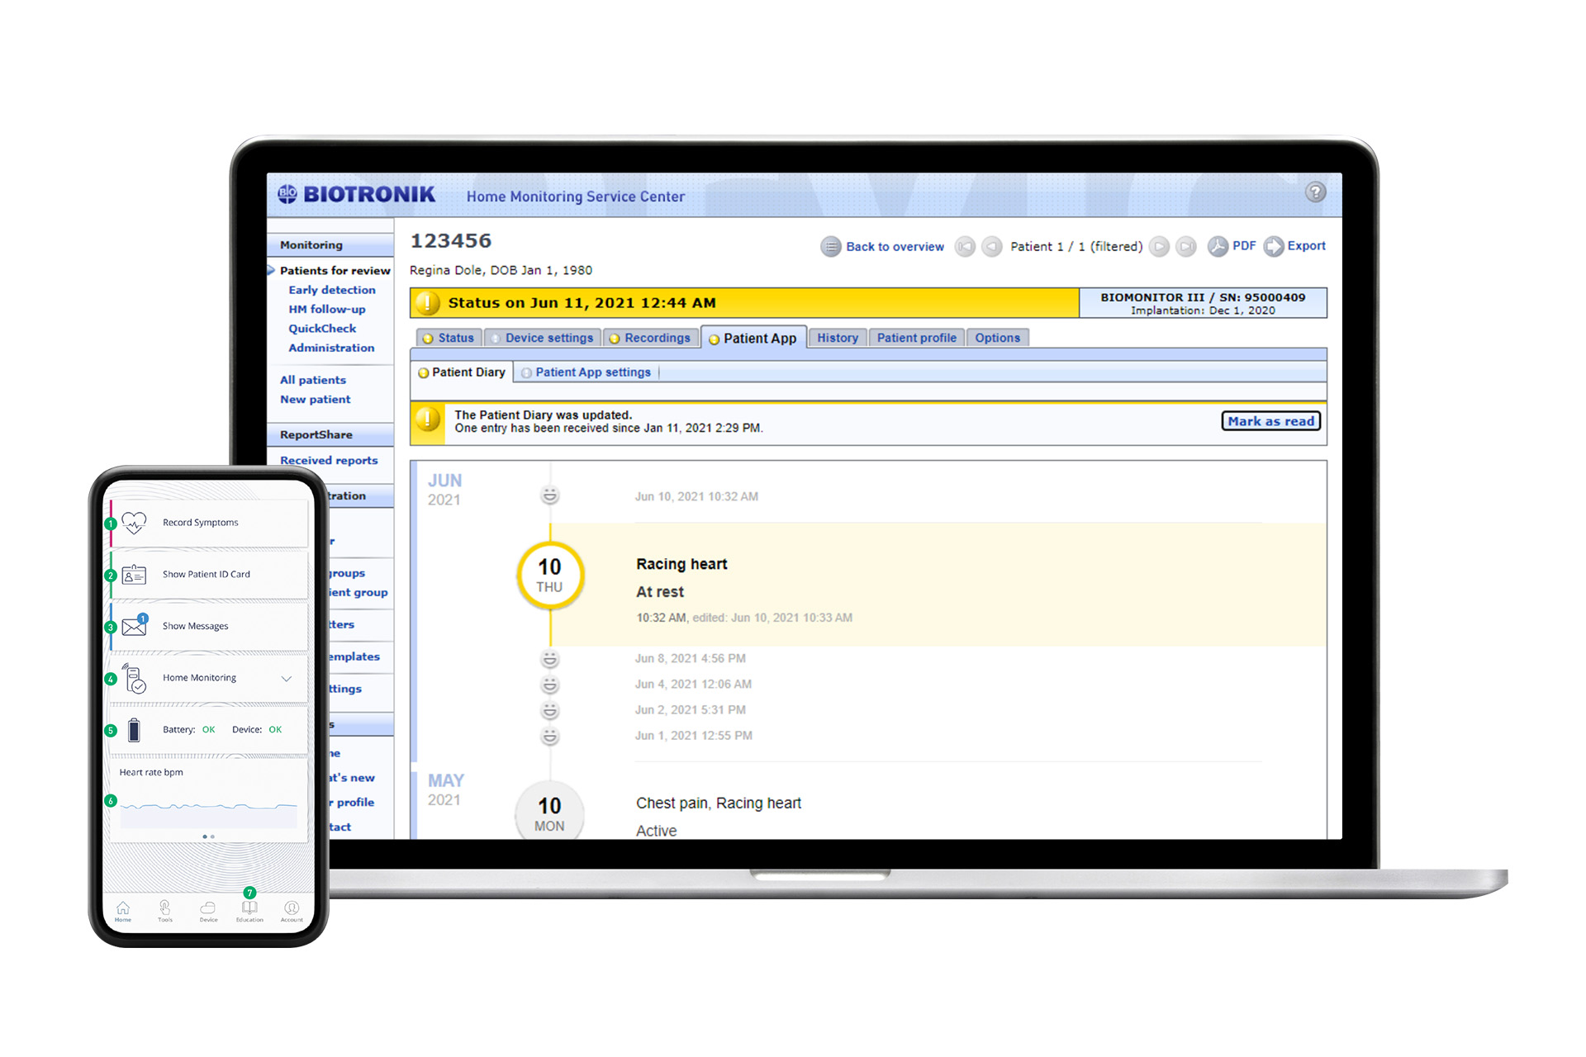
Task: Go to the Tools tab on phone
Action: (165, 909)
